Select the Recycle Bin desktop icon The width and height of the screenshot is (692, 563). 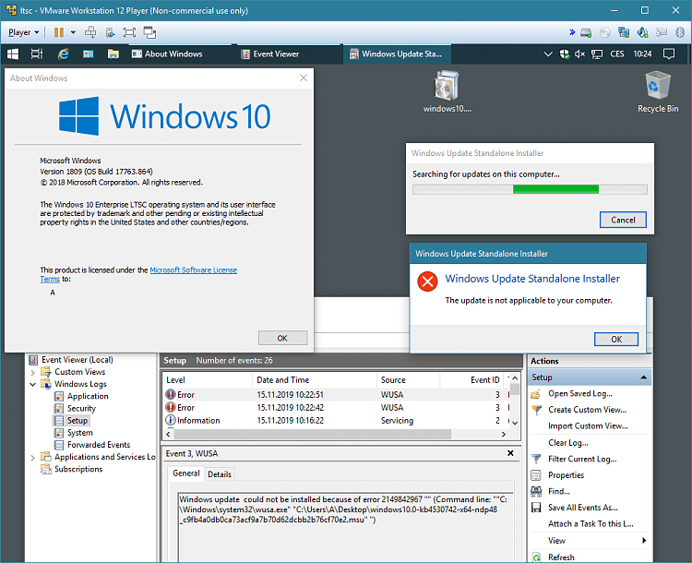click(658, 91)
